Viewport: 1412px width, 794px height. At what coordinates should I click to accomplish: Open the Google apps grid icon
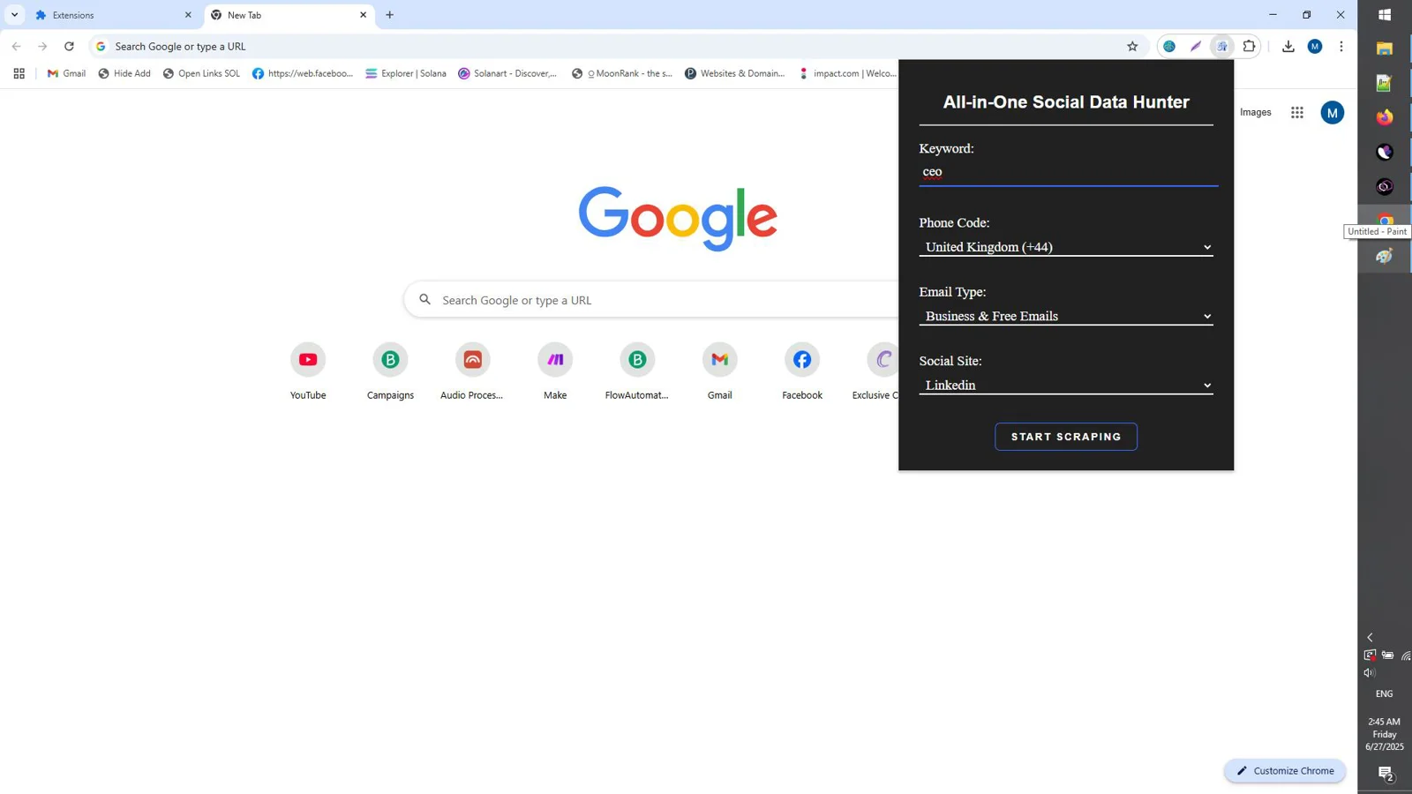(x=1297, y=112)
